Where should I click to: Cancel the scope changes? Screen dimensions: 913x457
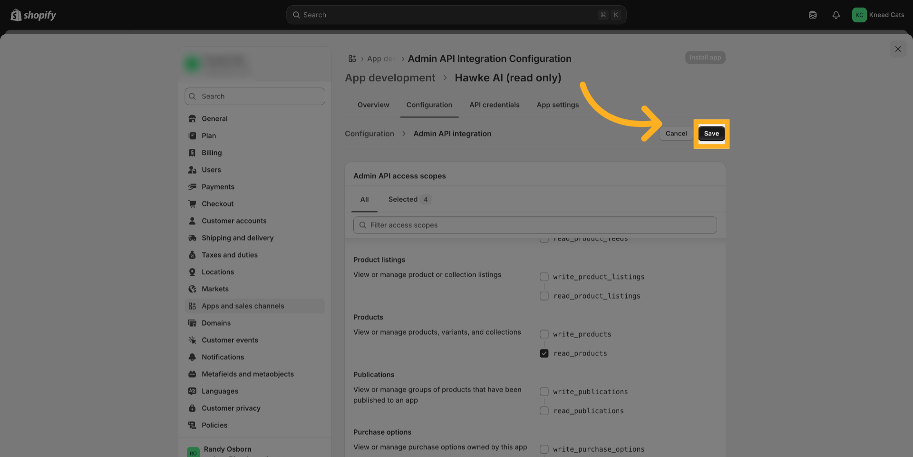[676, 134]
